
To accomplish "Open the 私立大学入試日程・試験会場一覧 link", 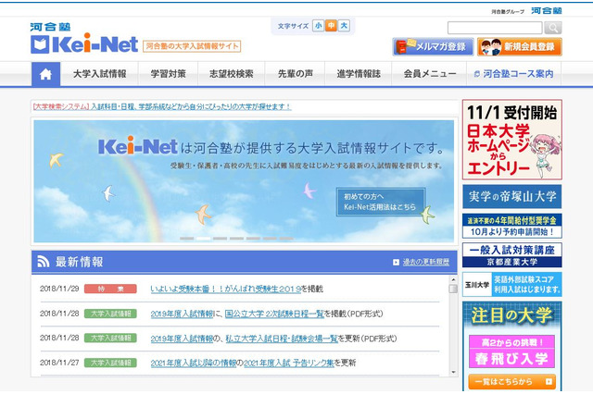I will (282, 339).
